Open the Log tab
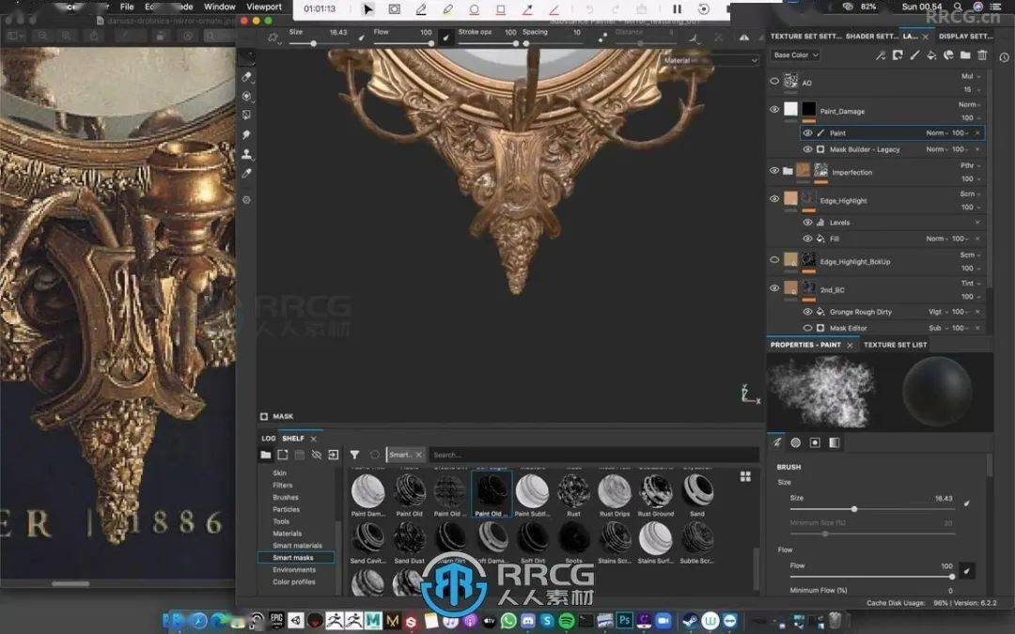This screenshot has height=634, width=1015. pyautogui.click(x=269, y=439)
